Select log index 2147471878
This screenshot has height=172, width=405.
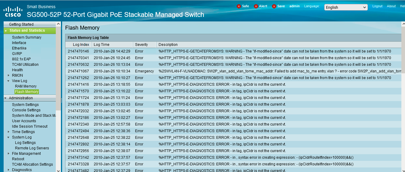[78, 104]
